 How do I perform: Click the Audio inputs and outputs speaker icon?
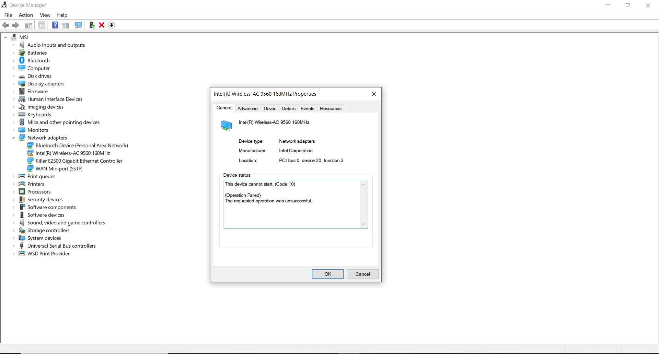click(22, 45)
